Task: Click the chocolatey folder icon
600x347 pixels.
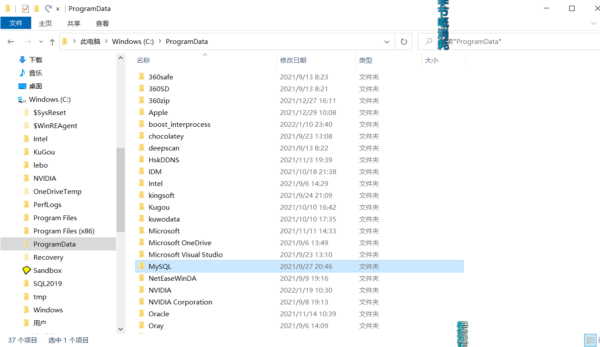Action: (142, 136)
